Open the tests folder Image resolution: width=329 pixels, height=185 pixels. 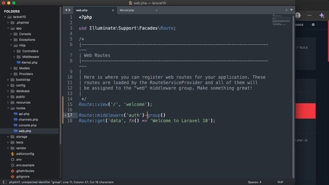coord(20,142)
